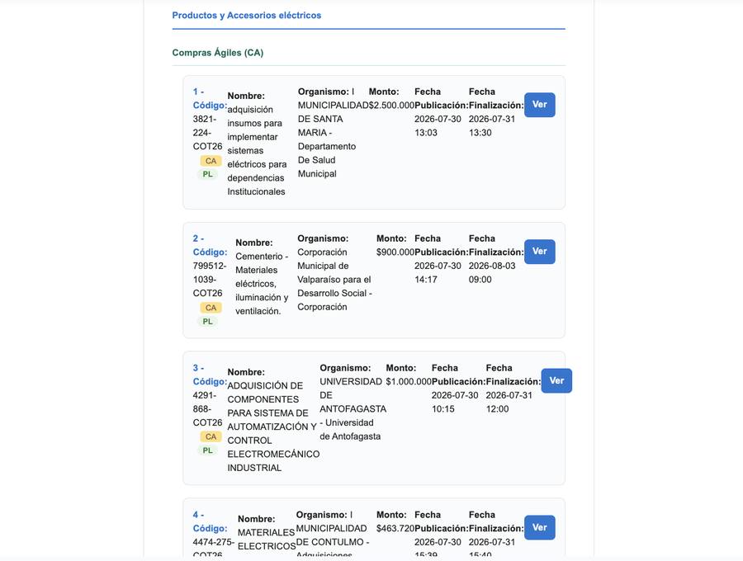The width and height of the screenshot is (743, 561).
Task: Open the Productos y Accesorios eléctricos heading link
Action: click(246, 15)
